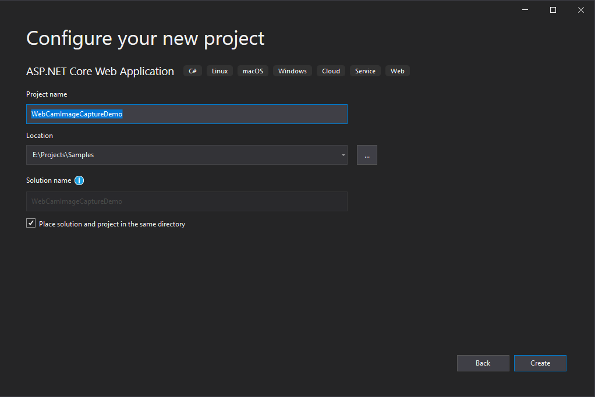Toggle Place solution and project in same directory
Screen dimensions: 595x397
click(x=31, y=223)
